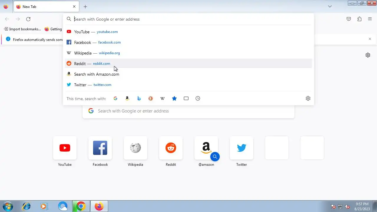Screen dimensions: 377x212
Task: Open a new tab with plus
Action: coord(85,6)
